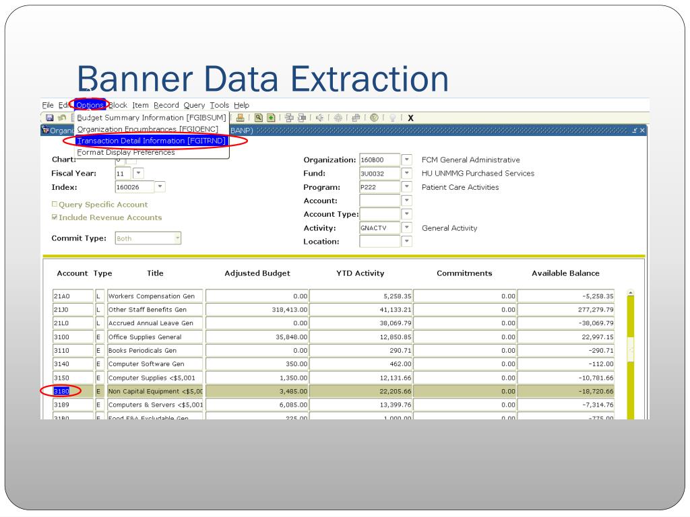Open the Commit Type dropdown
Viewport: 690px width, 517px height.
tap(177, 238)
